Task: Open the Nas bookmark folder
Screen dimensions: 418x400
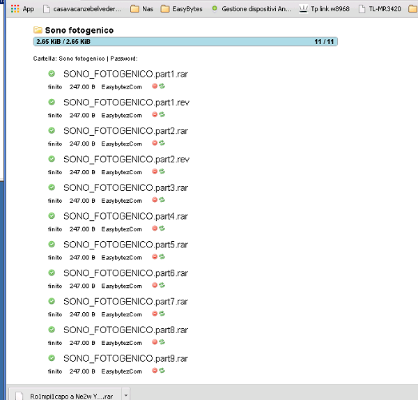Action: pyautogui.click(x=141, y=9)
